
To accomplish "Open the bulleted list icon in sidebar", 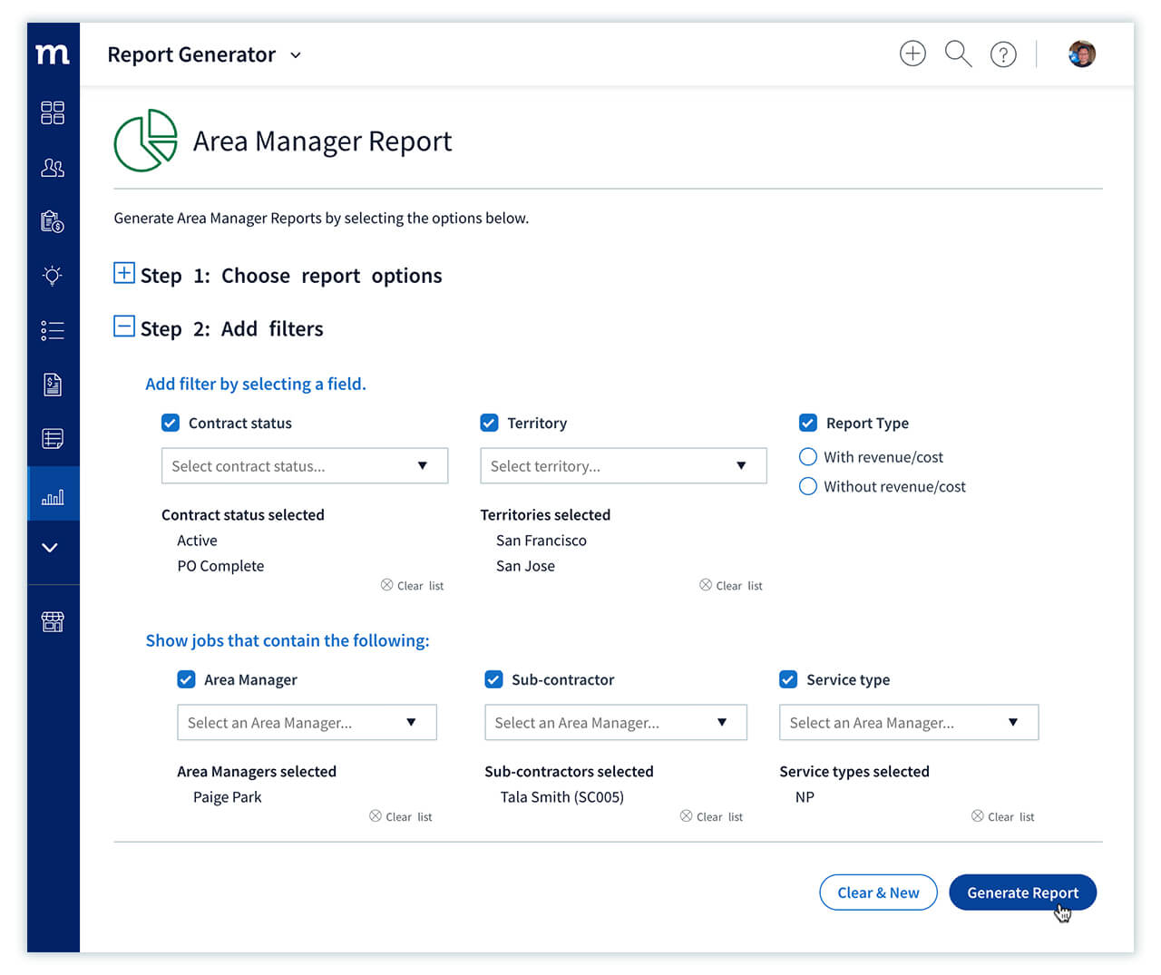I will coord(53,330).
